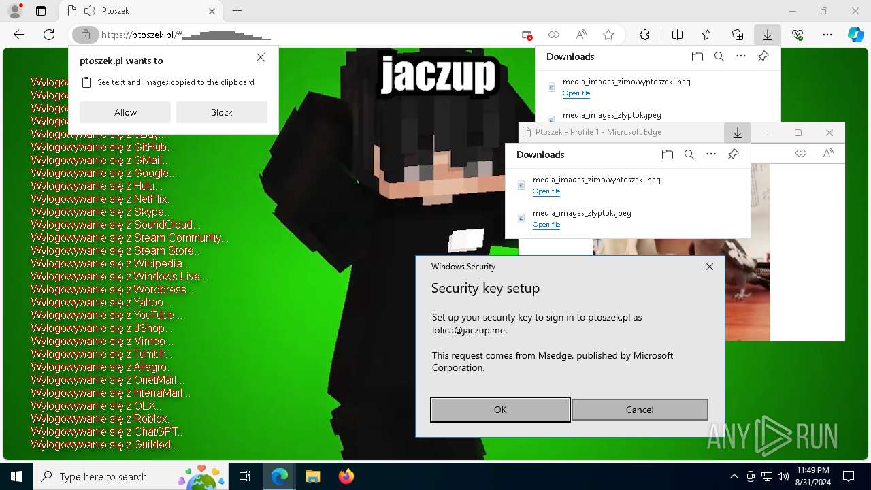Click 'Wylogowywanie się z YouTube...' text
Image resolution: width=871 pixels, height=490 pixels.
tap(107, 315)
